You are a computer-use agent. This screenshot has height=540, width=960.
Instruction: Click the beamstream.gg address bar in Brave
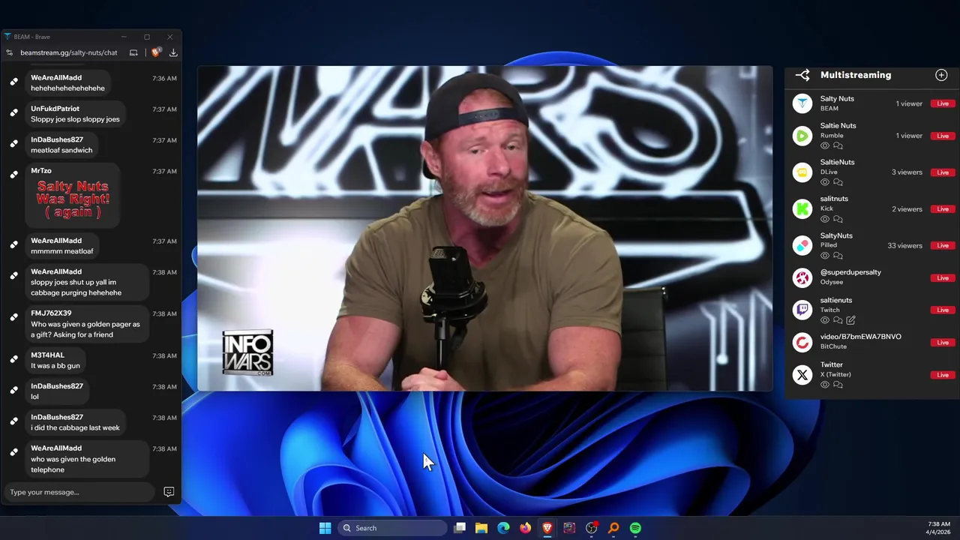pyautogui.click(x=69, y=52)
